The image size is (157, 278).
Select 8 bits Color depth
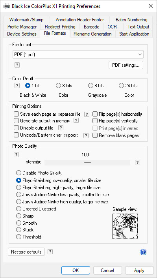(58, 86)
